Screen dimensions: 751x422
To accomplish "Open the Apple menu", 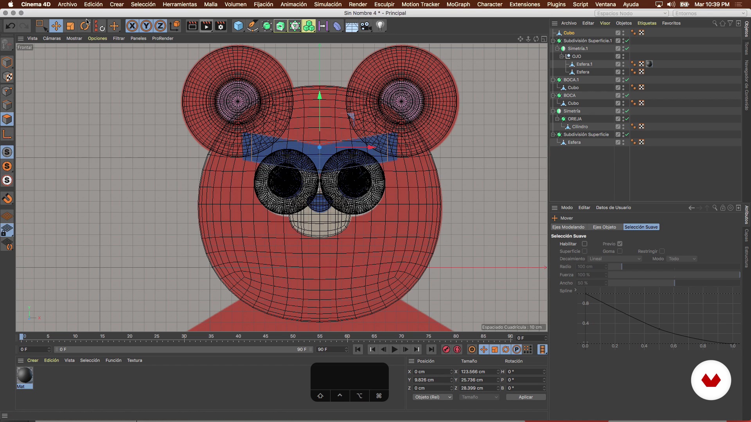I will [11, 4].
